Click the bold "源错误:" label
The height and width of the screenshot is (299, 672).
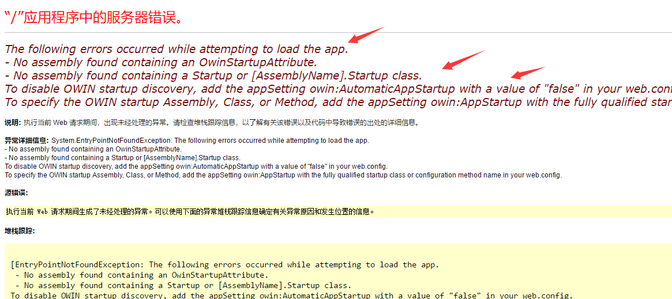(x=16, y=193)
